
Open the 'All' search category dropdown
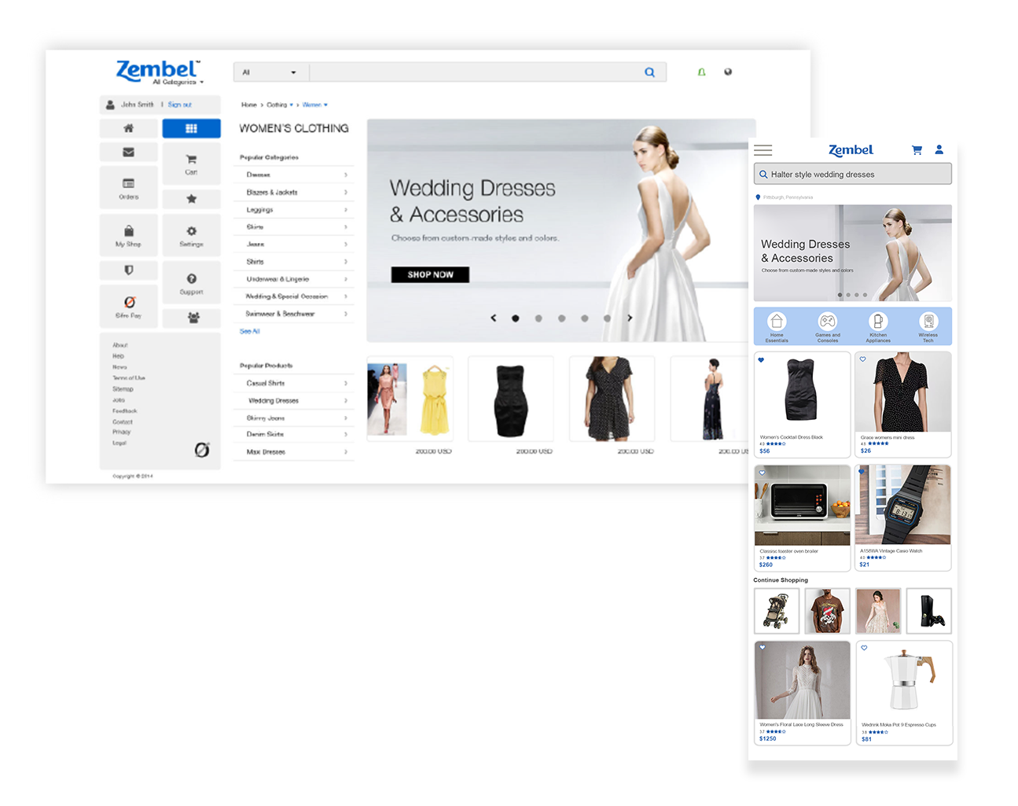(270, 72)
